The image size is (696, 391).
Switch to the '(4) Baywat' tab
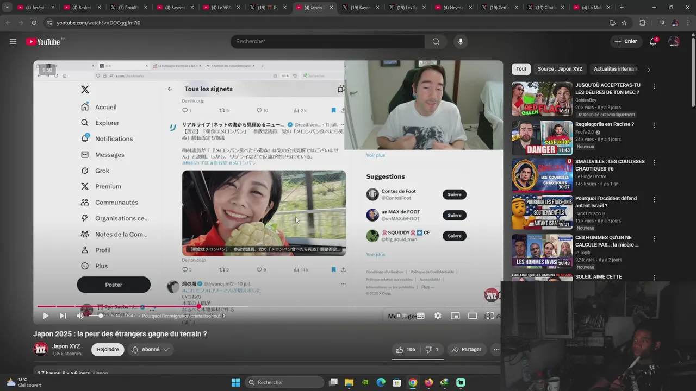[x=175, y=8]
